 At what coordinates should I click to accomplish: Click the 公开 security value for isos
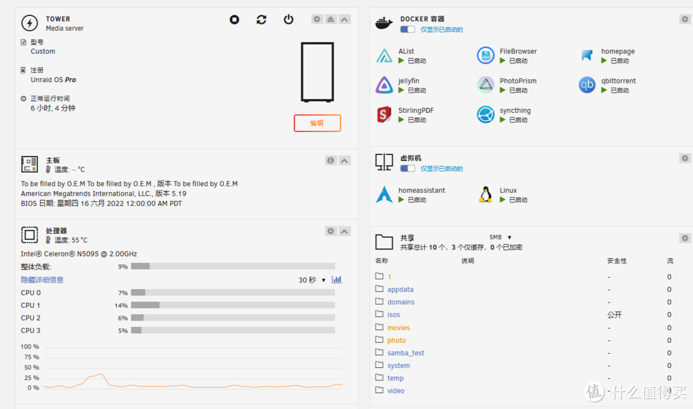[x=614, y=315]
